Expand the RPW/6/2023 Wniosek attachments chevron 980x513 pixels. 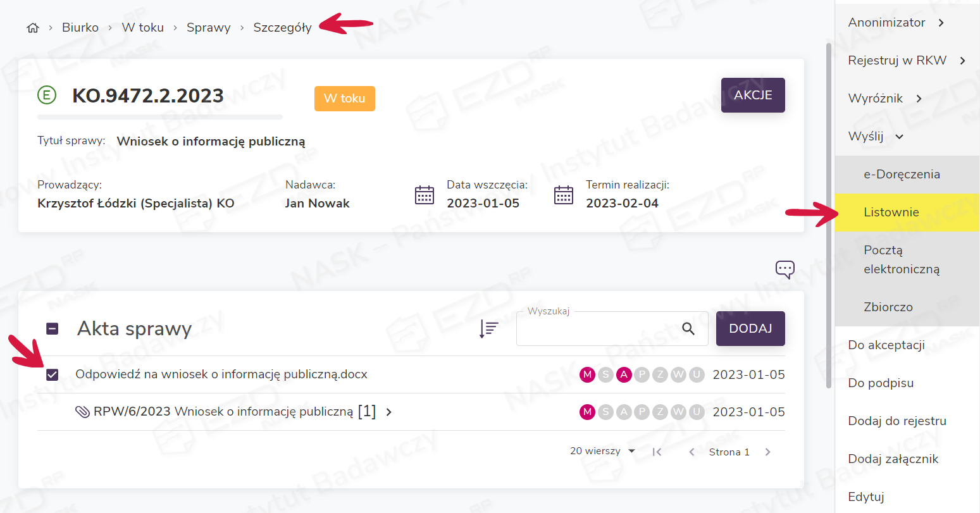pos(389,412)
